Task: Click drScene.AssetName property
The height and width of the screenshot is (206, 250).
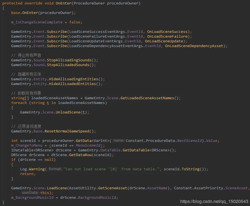Action: tap(148, 188)
